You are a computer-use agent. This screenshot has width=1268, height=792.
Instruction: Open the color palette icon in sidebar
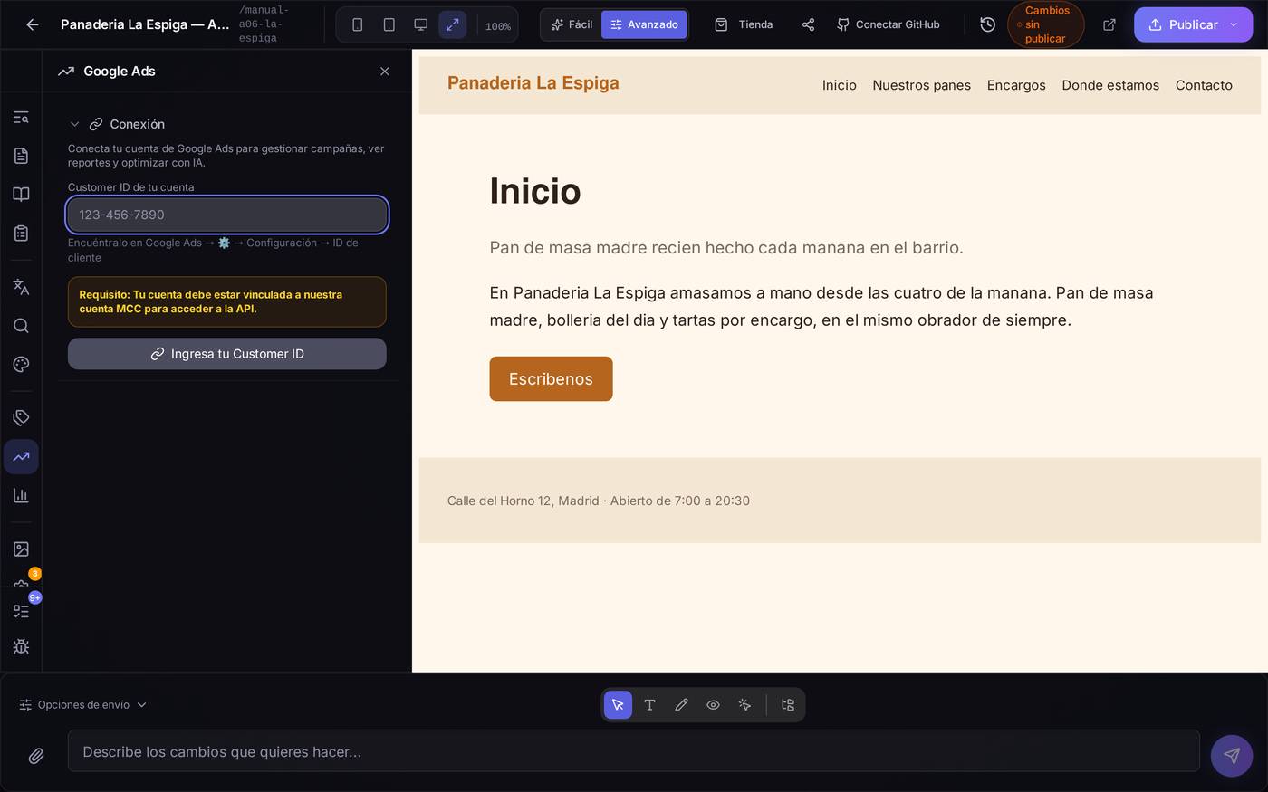(21, 365)
